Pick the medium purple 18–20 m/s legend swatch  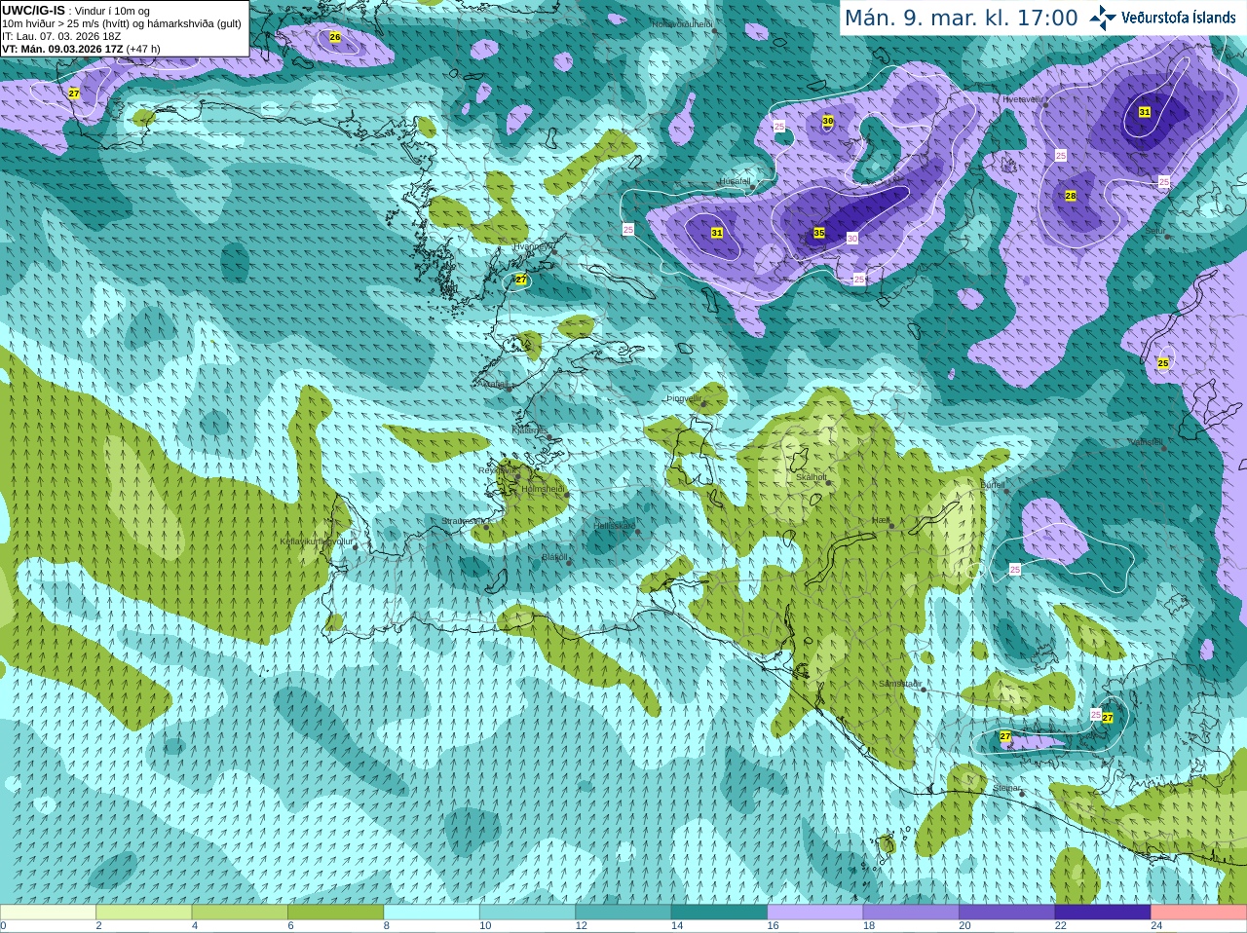pyautogui.click(x=911, y=913)
